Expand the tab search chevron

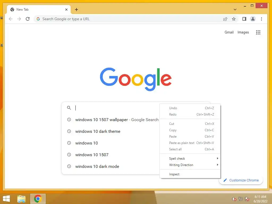(235, 10)
